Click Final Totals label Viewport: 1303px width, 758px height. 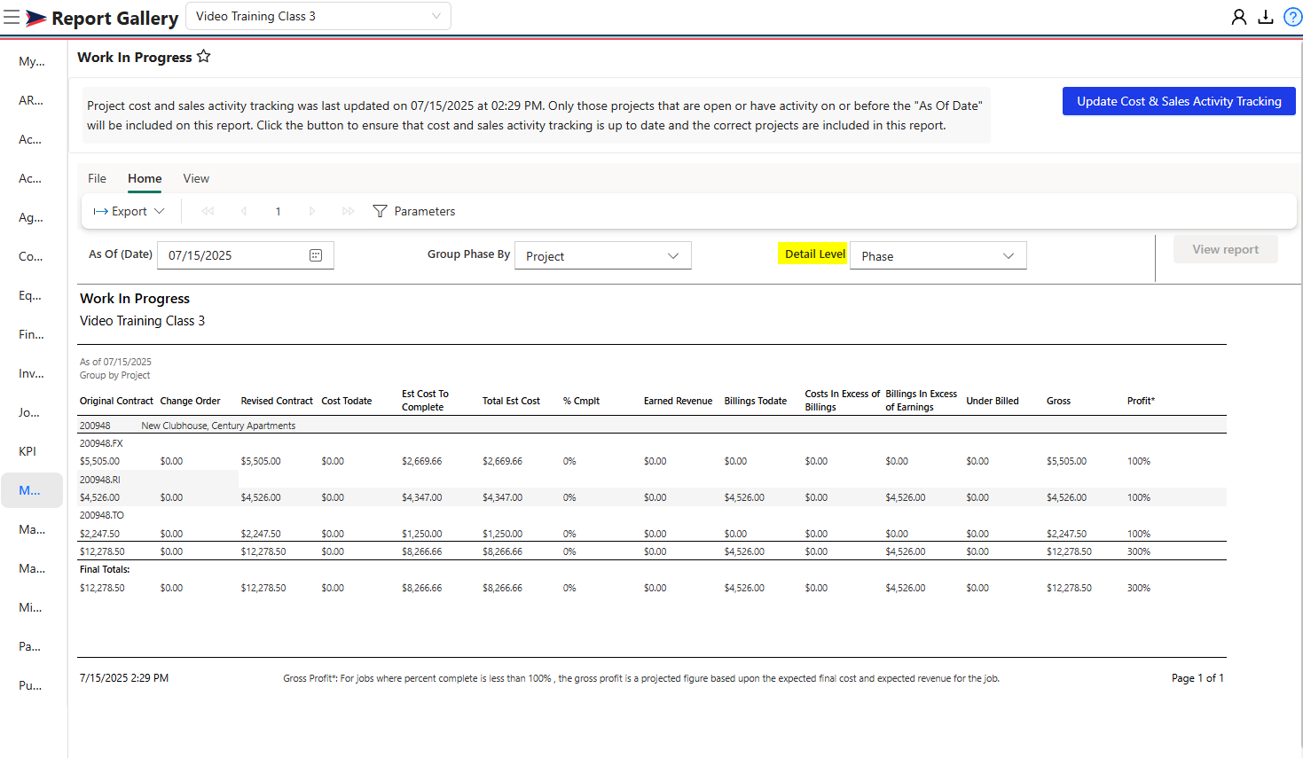[105, 569]
